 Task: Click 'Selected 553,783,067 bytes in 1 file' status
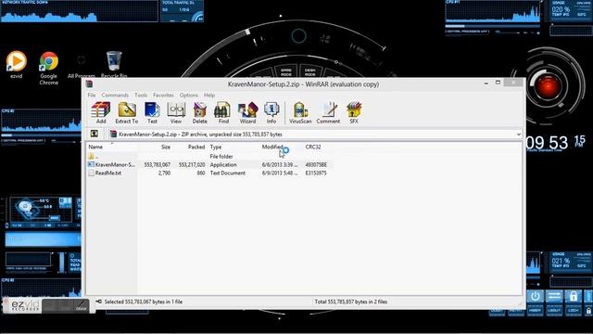144,302
